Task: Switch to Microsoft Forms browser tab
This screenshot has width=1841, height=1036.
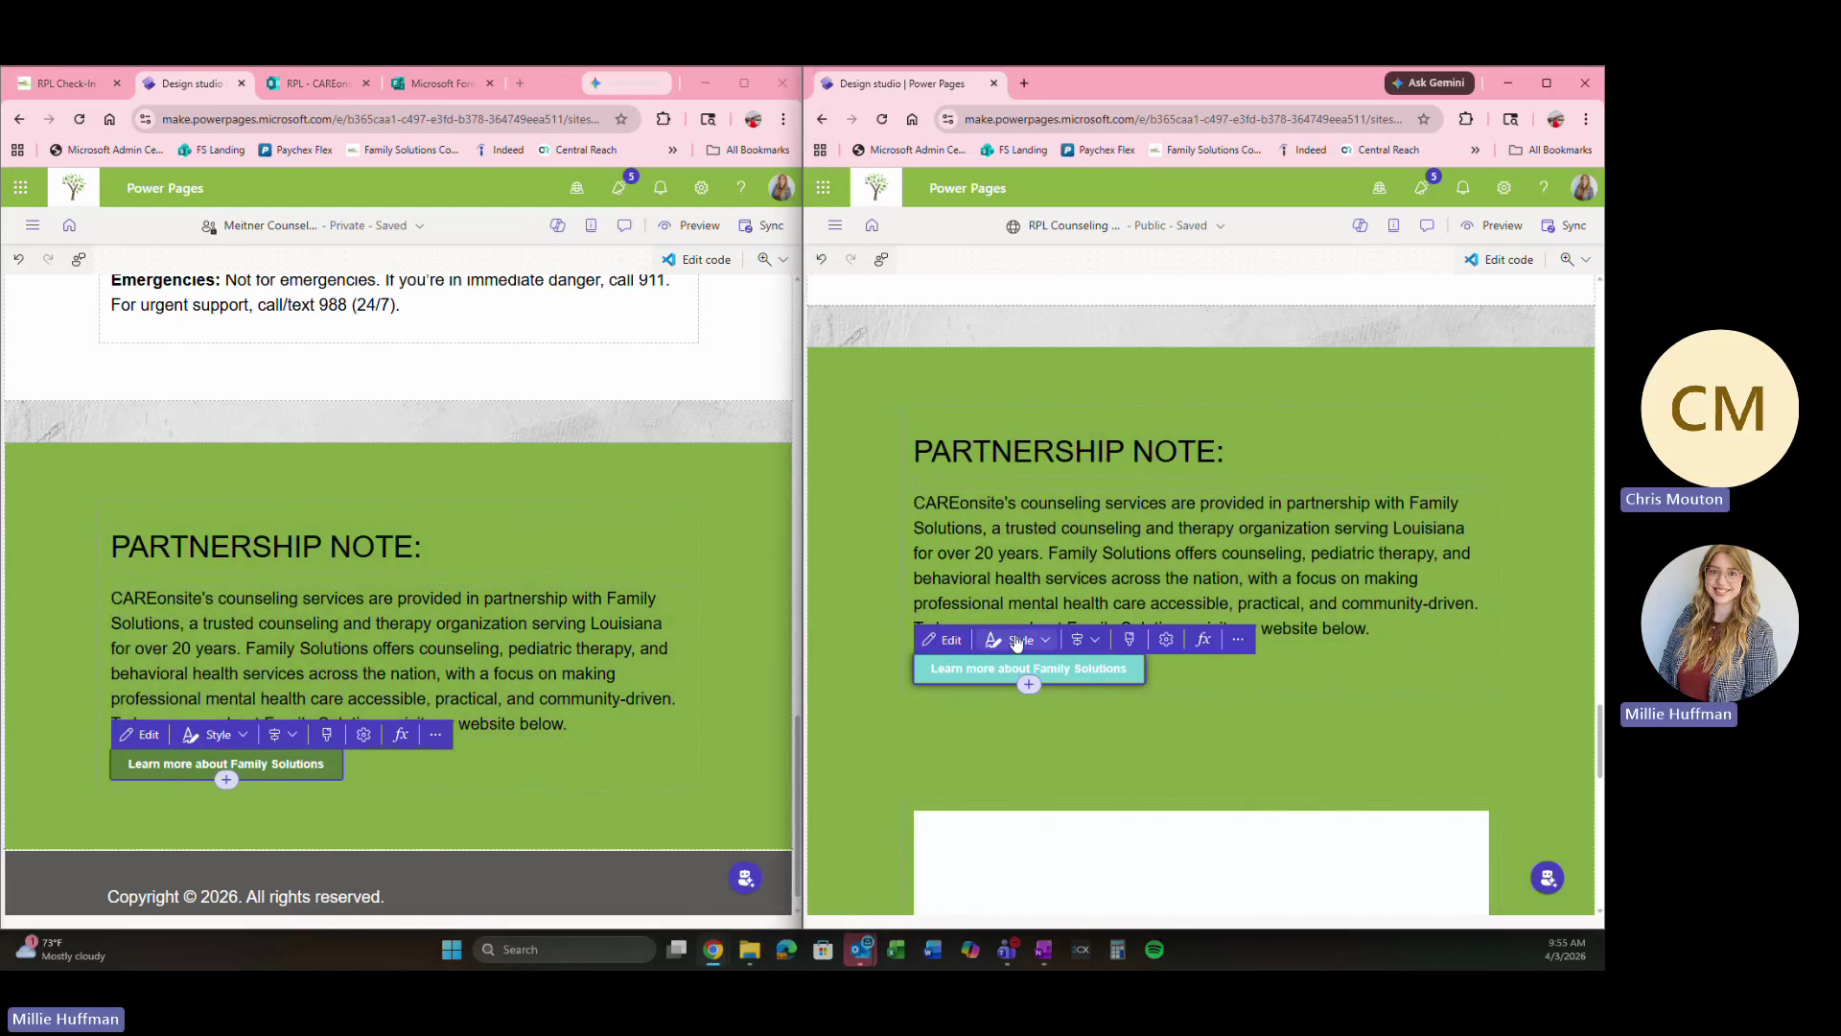Action: [441, 83]
